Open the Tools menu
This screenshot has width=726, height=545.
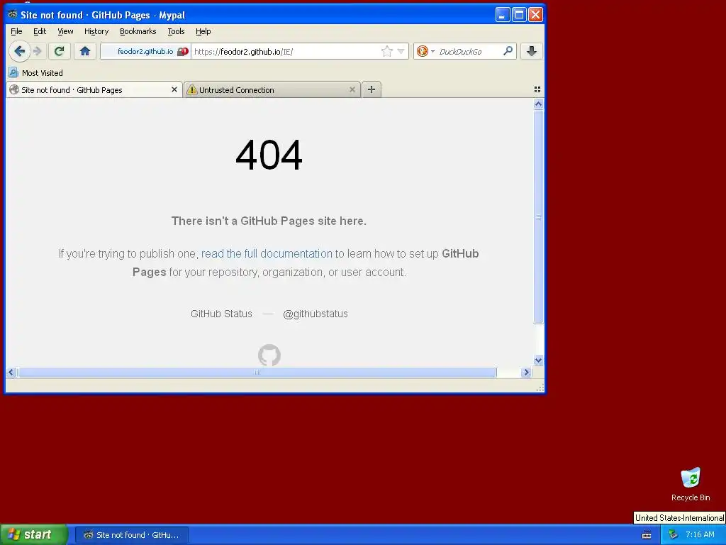pos(176,31)
